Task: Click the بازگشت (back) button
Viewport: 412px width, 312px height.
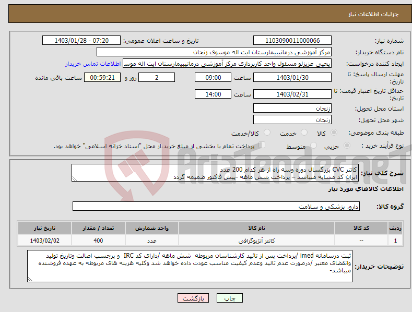Action: click(x=193, y=298)
